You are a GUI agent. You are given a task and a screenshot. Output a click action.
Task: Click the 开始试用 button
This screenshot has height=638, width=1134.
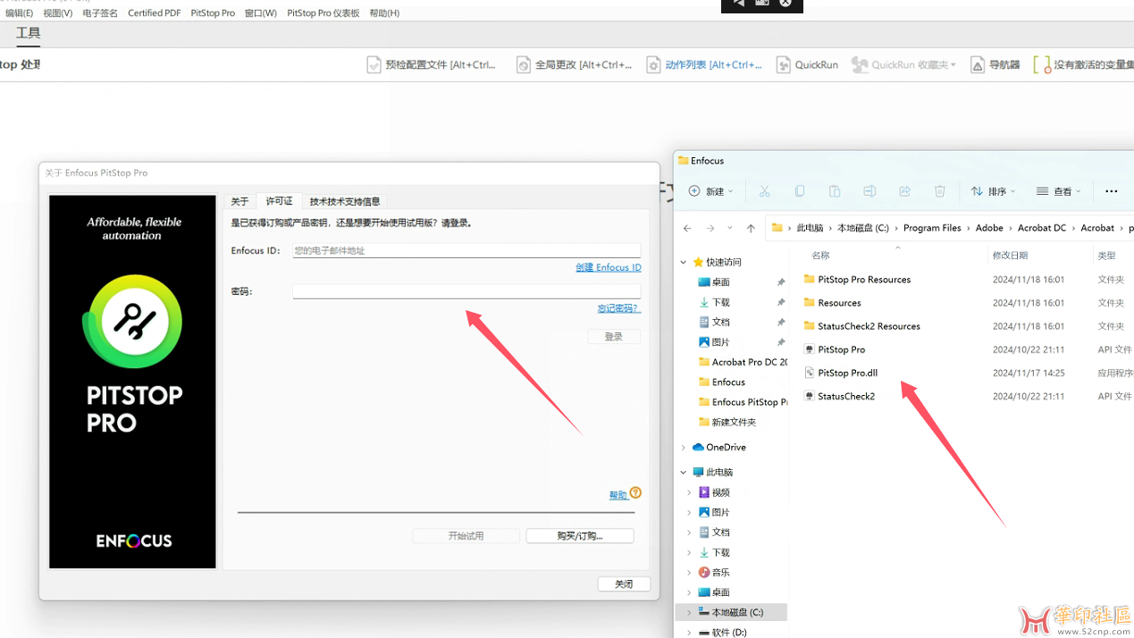(466, 536)
